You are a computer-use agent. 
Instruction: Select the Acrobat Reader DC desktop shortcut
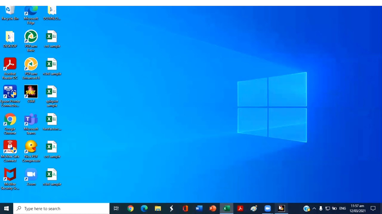click(10, 69)
